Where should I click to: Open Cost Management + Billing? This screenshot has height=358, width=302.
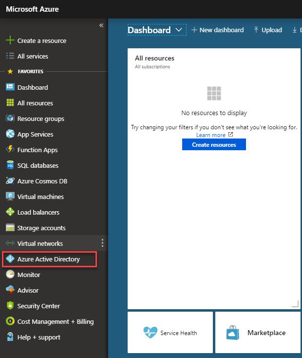pyautogui.click(x=56, y=322)
